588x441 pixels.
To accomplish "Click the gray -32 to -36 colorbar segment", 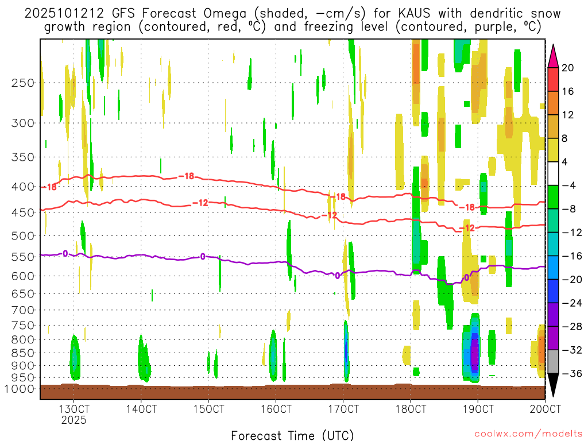I will (x=553, y=362).
